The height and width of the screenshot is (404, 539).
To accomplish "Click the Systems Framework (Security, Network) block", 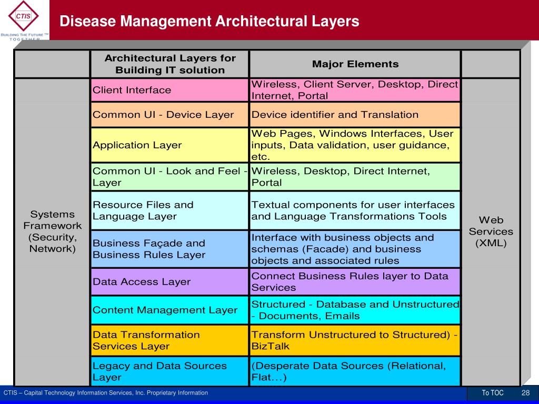I will click(52, 232).
